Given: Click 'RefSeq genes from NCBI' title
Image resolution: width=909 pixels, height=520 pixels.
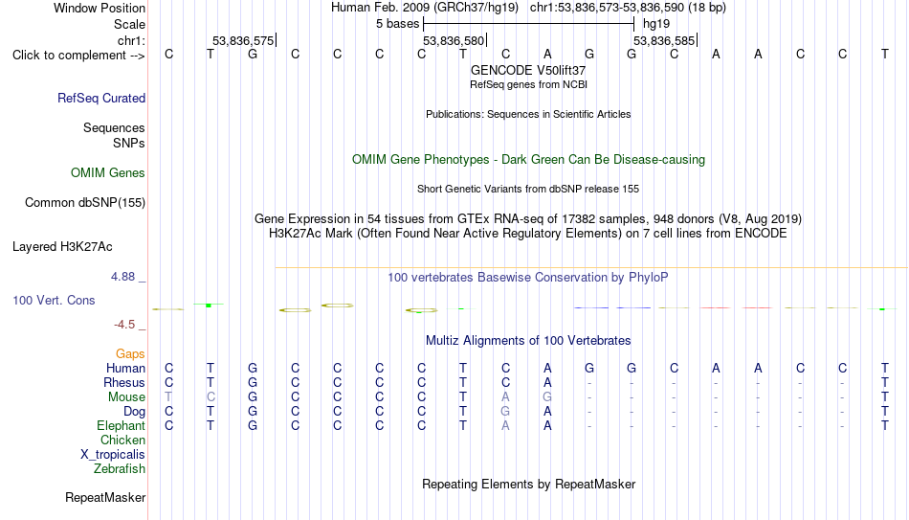Looking at the screenshot, I should point(528,84).
